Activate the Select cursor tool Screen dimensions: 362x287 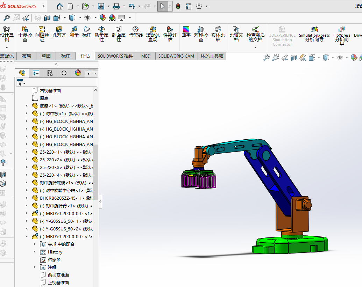point(163,6)
